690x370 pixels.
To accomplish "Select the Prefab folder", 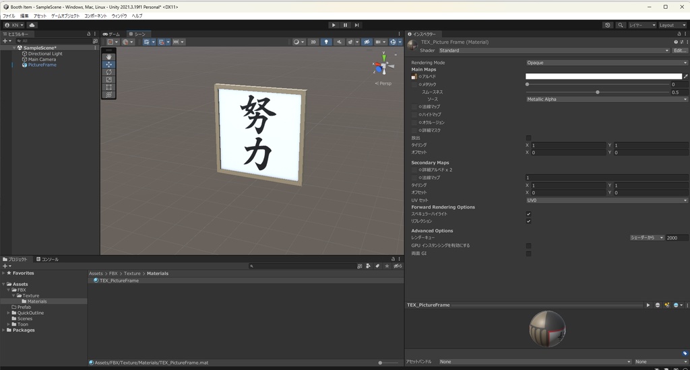I will click(x=24, y=307).
